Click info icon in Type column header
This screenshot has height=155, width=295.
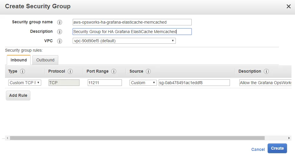pos(22,71)
